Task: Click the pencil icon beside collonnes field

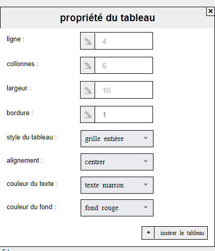Action: pyautogui.click(x=88, y=66)
